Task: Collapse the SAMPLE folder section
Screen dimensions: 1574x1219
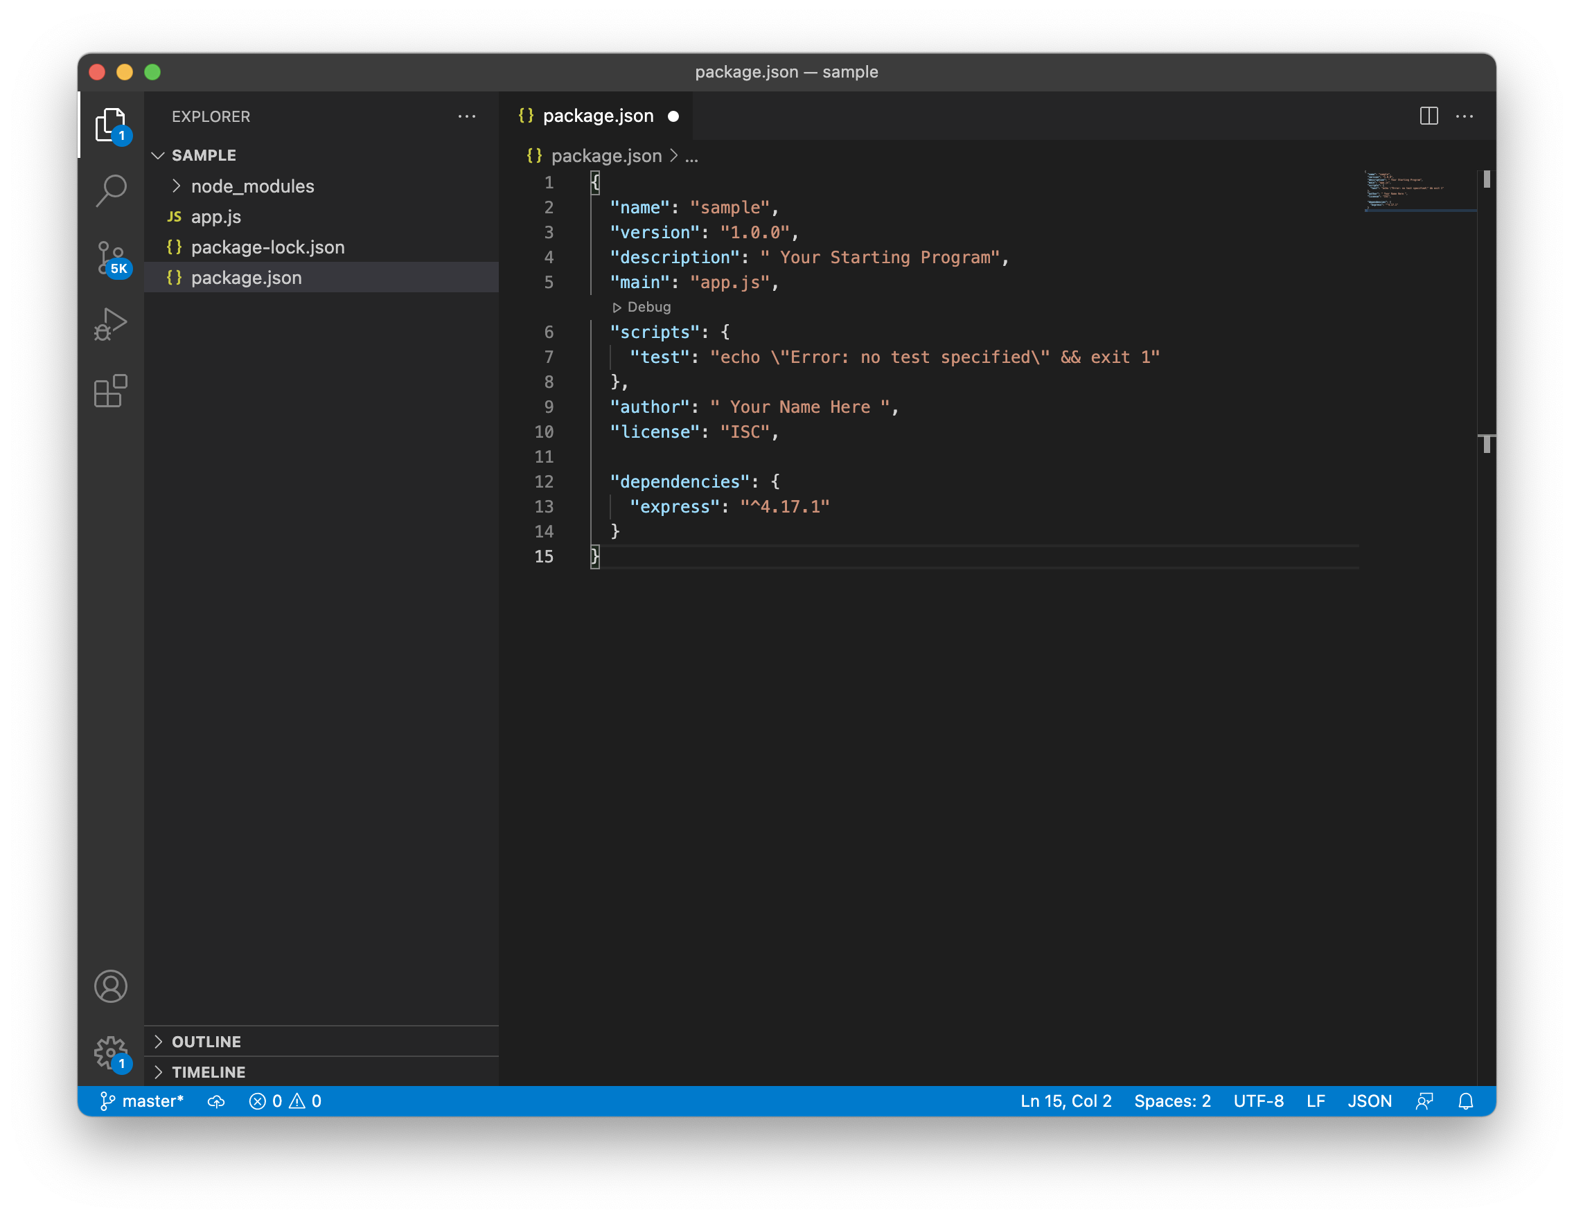Action: click(x=203, y=156)
